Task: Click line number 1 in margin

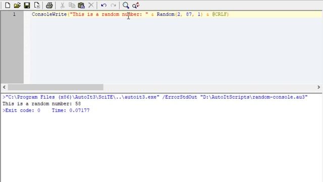Action: (14, 14)
